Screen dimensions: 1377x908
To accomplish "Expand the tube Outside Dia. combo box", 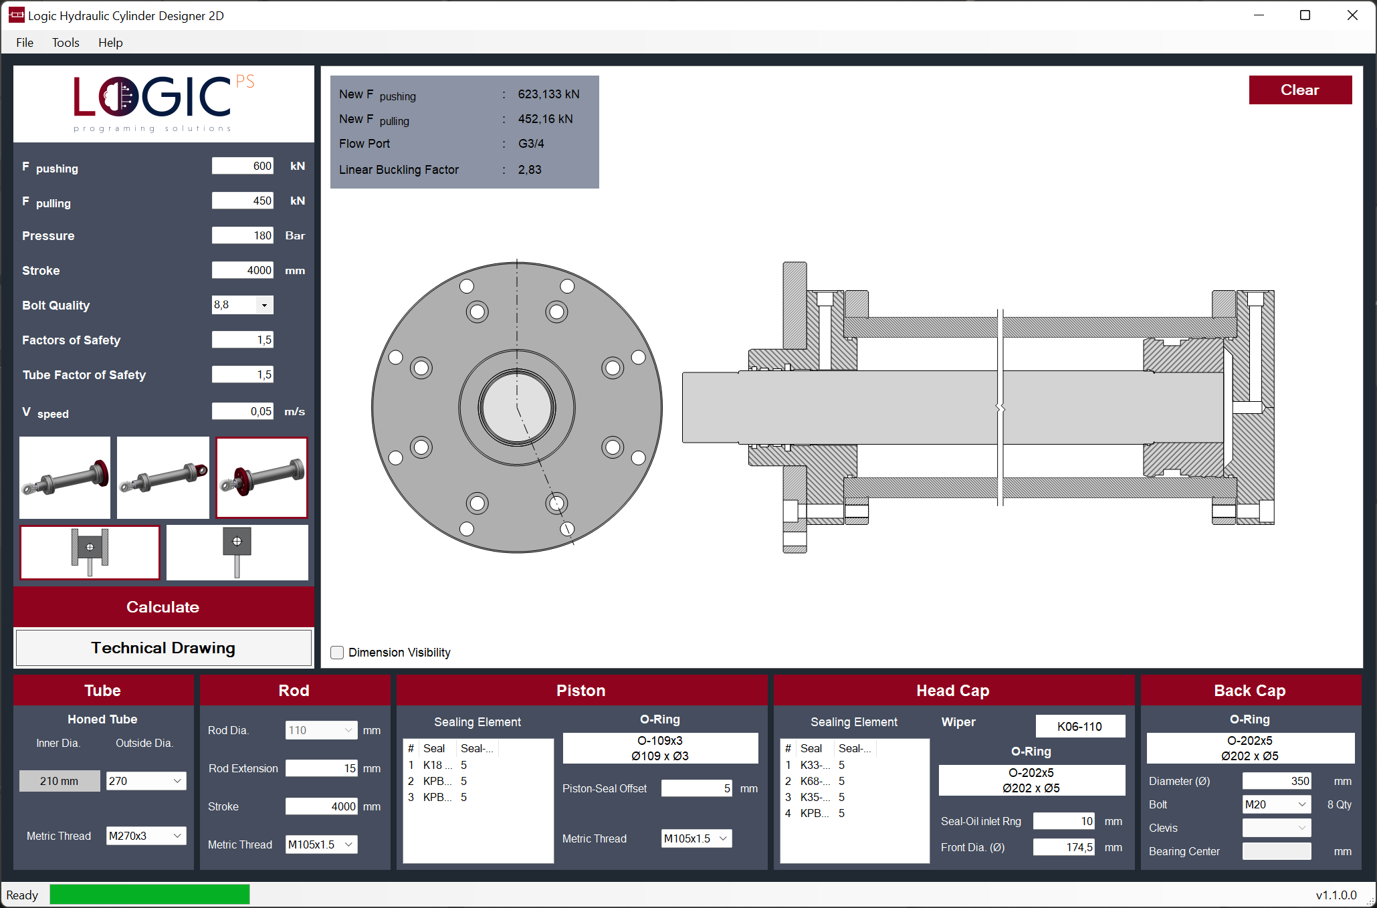I will pyautogui.click(x=177, y=781).
